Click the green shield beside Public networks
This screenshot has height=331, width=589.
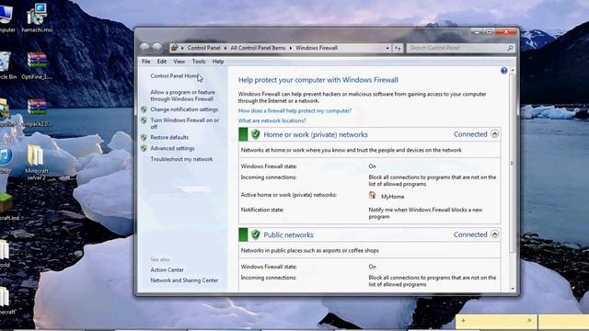256,234
